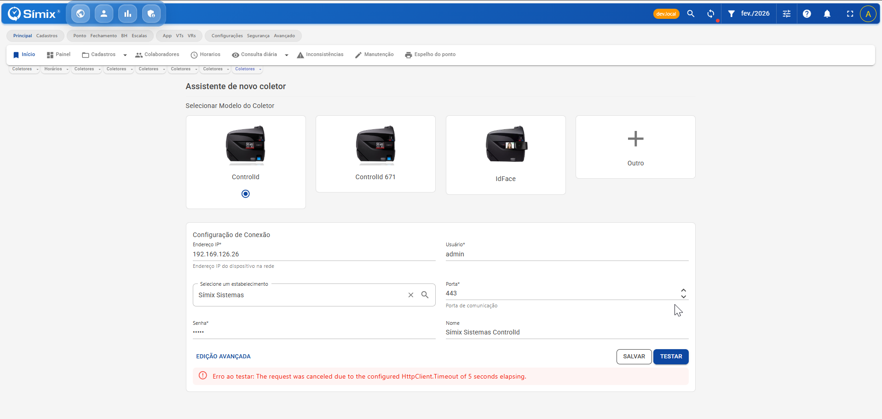Open Inconsistências warning item
Viewport: 882px width, 419px height.
[320, 55]
